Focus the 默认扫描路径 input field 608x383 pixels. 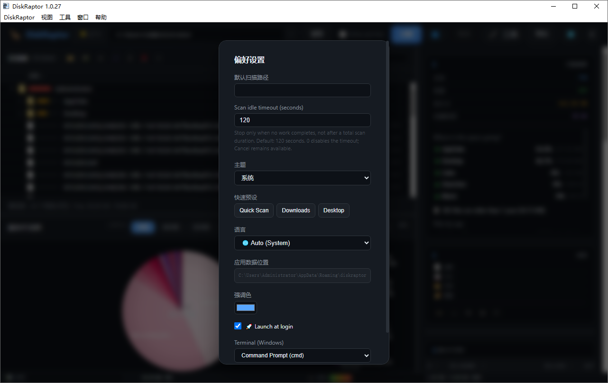coord(303,91)
